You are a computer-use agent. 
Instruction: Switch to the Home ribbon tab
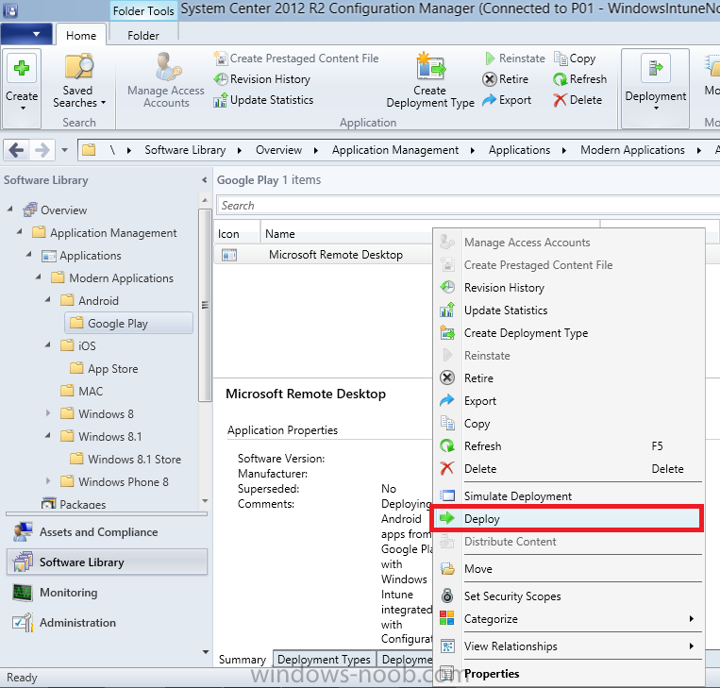tap(81, 35)
